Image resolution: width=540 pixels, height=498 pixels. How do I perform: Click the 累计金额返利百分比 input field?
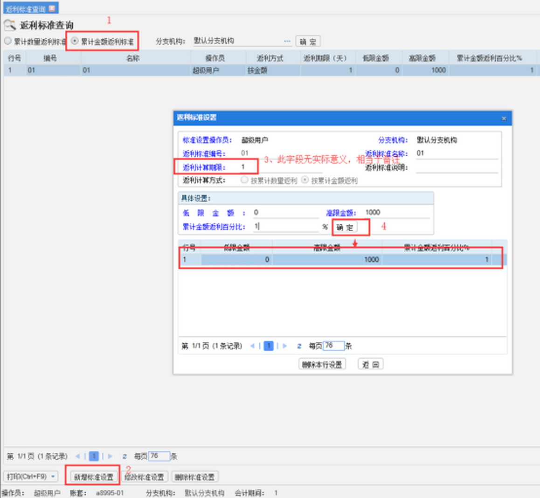[285, 227]
